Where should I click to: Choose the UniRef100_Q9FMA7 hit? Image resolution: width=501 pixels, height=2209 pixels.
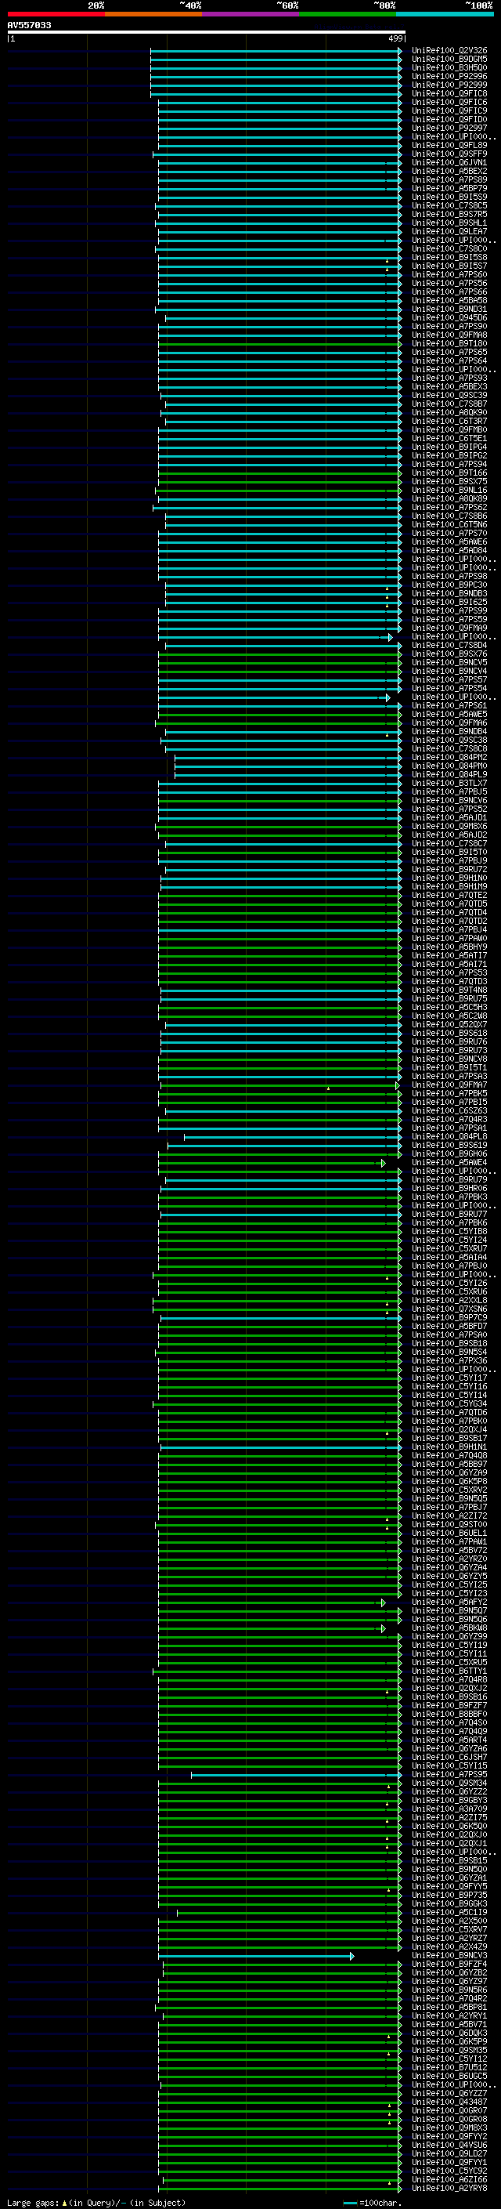coord(449,1085)
